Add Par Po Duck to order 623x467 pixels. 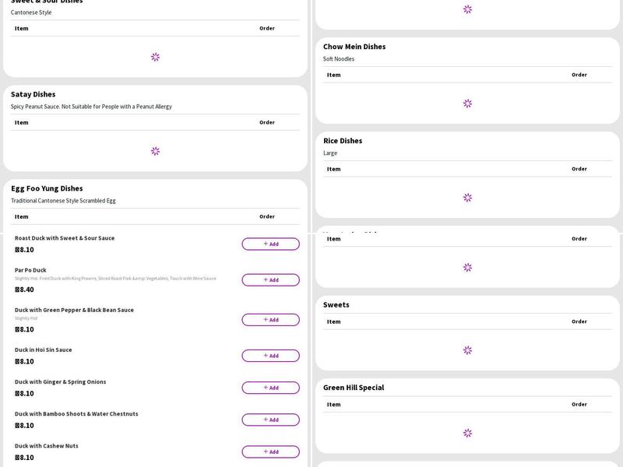point(270,279)
